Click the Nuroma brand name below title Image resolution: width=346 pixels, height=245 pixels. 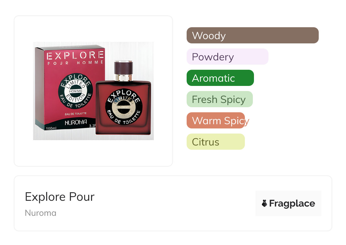pyautogui.click(x=41, y=213)
